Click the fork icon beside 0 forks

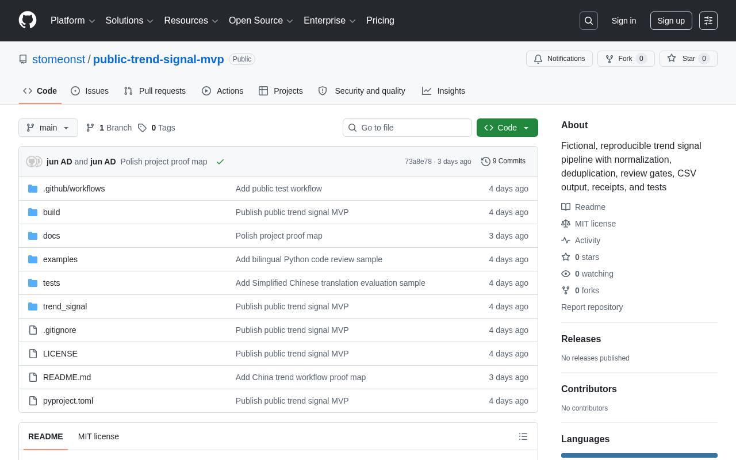click(566, 290)
